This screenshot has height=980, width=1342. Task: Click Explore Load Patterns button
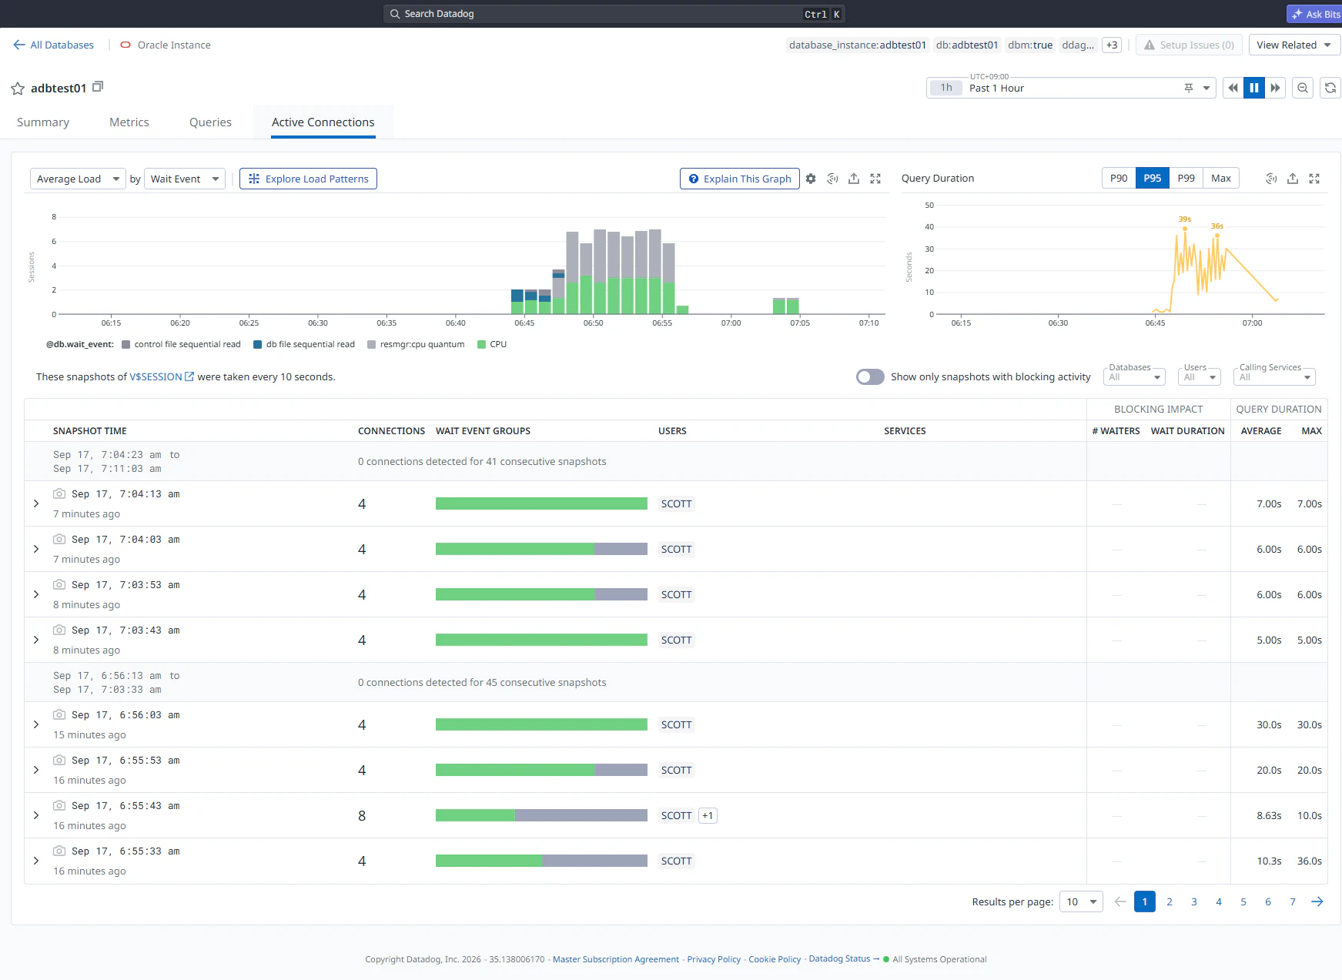pos(308,179)
